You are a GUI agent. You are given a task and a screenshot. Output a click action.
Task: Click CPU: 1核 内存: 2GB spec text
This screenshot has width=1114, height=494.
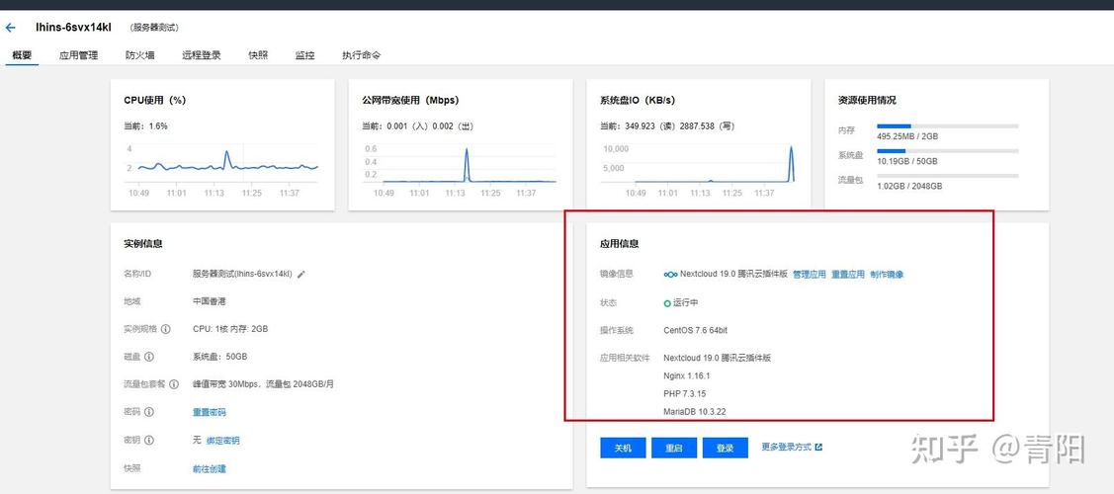pos(230,329)
